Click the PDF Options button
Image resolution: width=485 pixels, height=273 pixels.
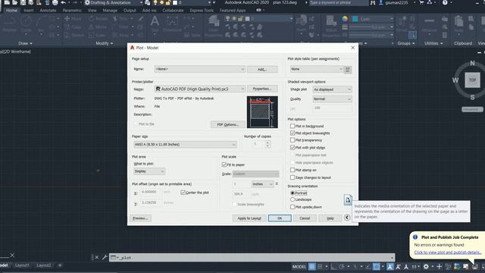[x=227, y=124]
